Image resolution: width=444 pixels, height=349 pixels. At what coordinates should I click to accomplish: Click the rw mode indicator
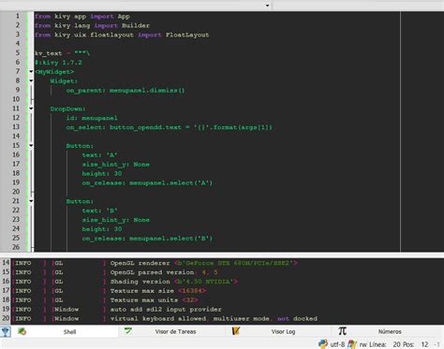(x=363, y=344)
